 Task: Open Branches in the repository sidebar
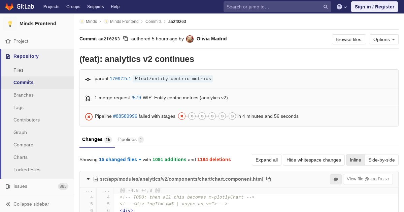(24, 95)
